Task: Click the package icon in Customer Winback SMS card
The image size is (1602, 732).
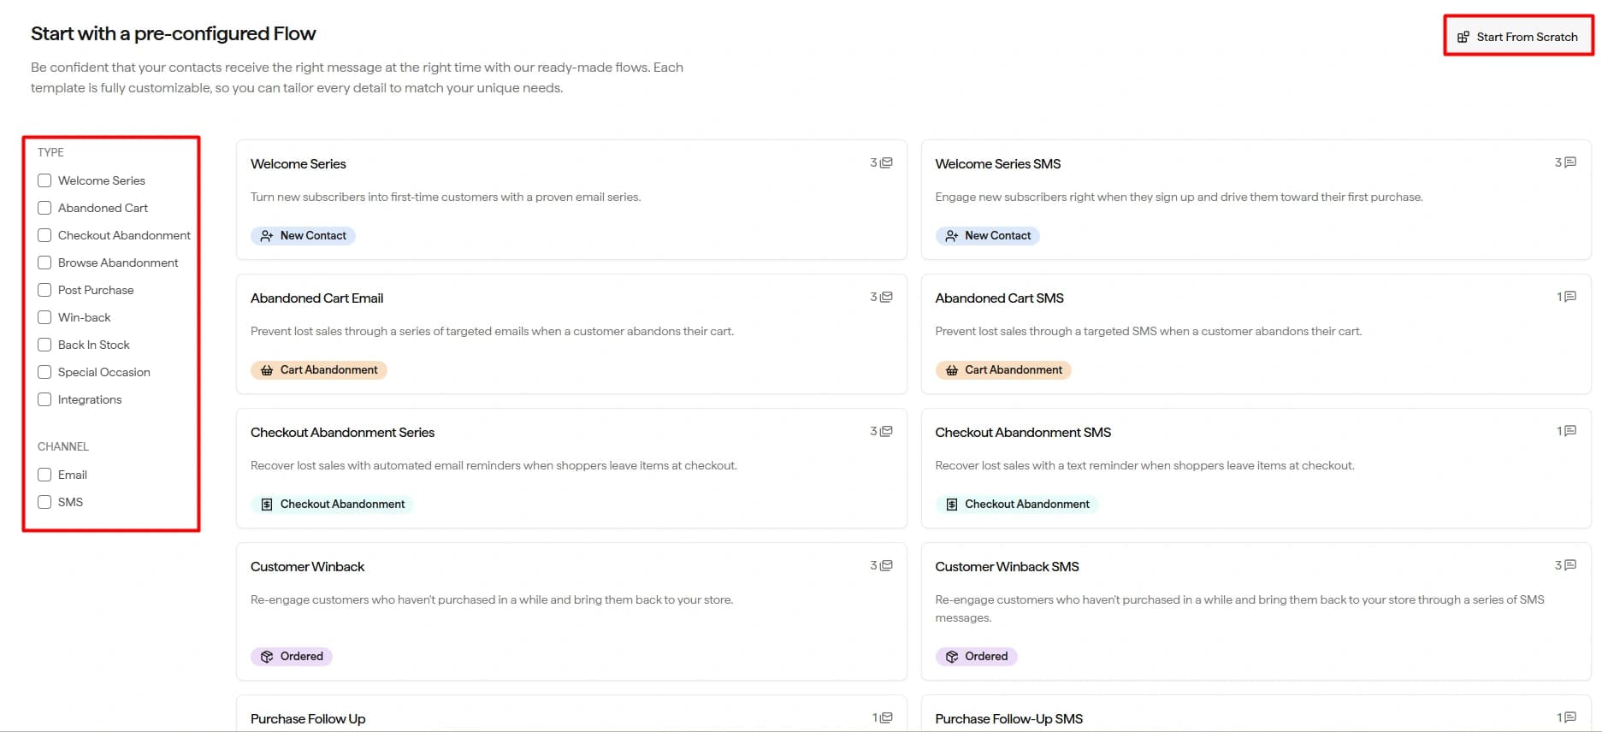Action: pos(952,657)
